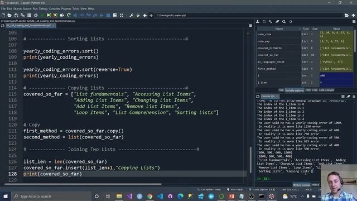This screenshot has width=357, height=201.
Task: Run current cell toolbar icon
Action: pos(49,15)
